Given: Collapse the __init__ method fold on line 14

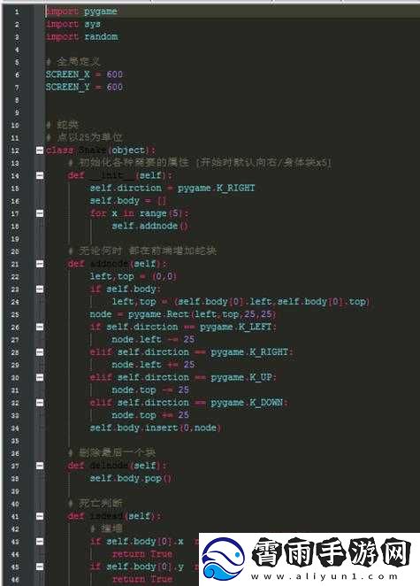Looking at the screenshot, I should [x=40, y=175].
